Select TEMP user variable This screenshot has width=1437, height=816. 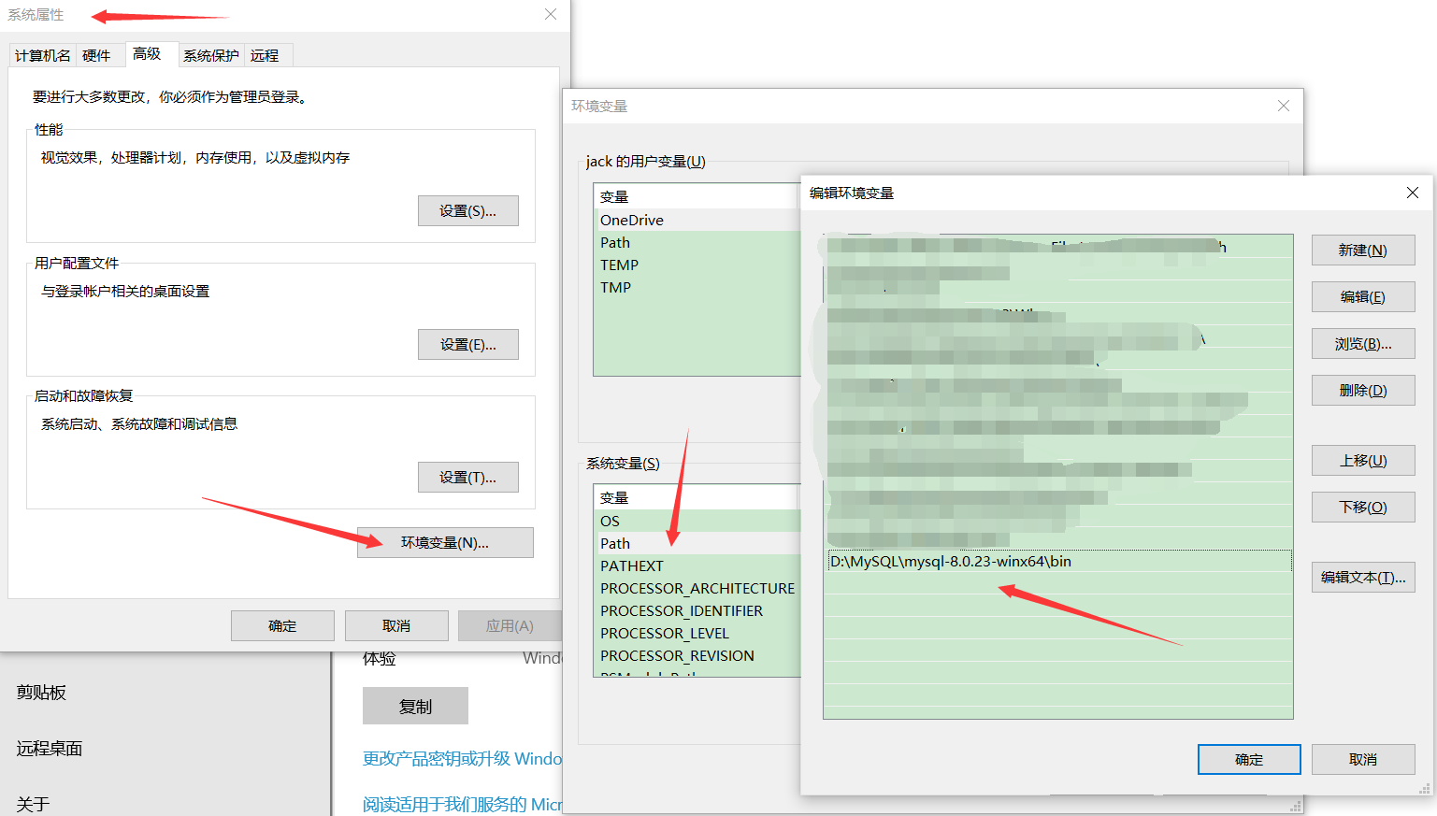[x=697, y=265]
